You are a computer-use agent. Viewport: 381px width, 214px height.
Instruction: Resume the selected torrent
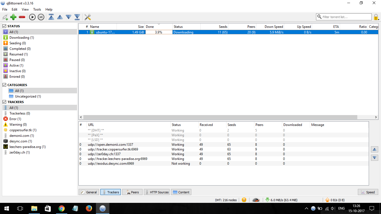tap(32, 17)
